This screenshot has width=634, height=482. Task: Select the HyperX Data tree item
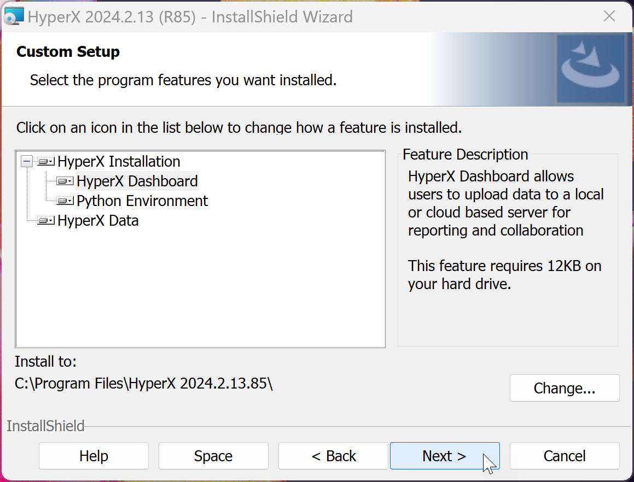[x=98, y=221]
